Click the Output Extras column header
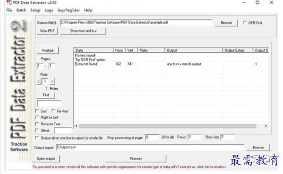Viewport: 283px width, 174px height. [x=238, y=50]
